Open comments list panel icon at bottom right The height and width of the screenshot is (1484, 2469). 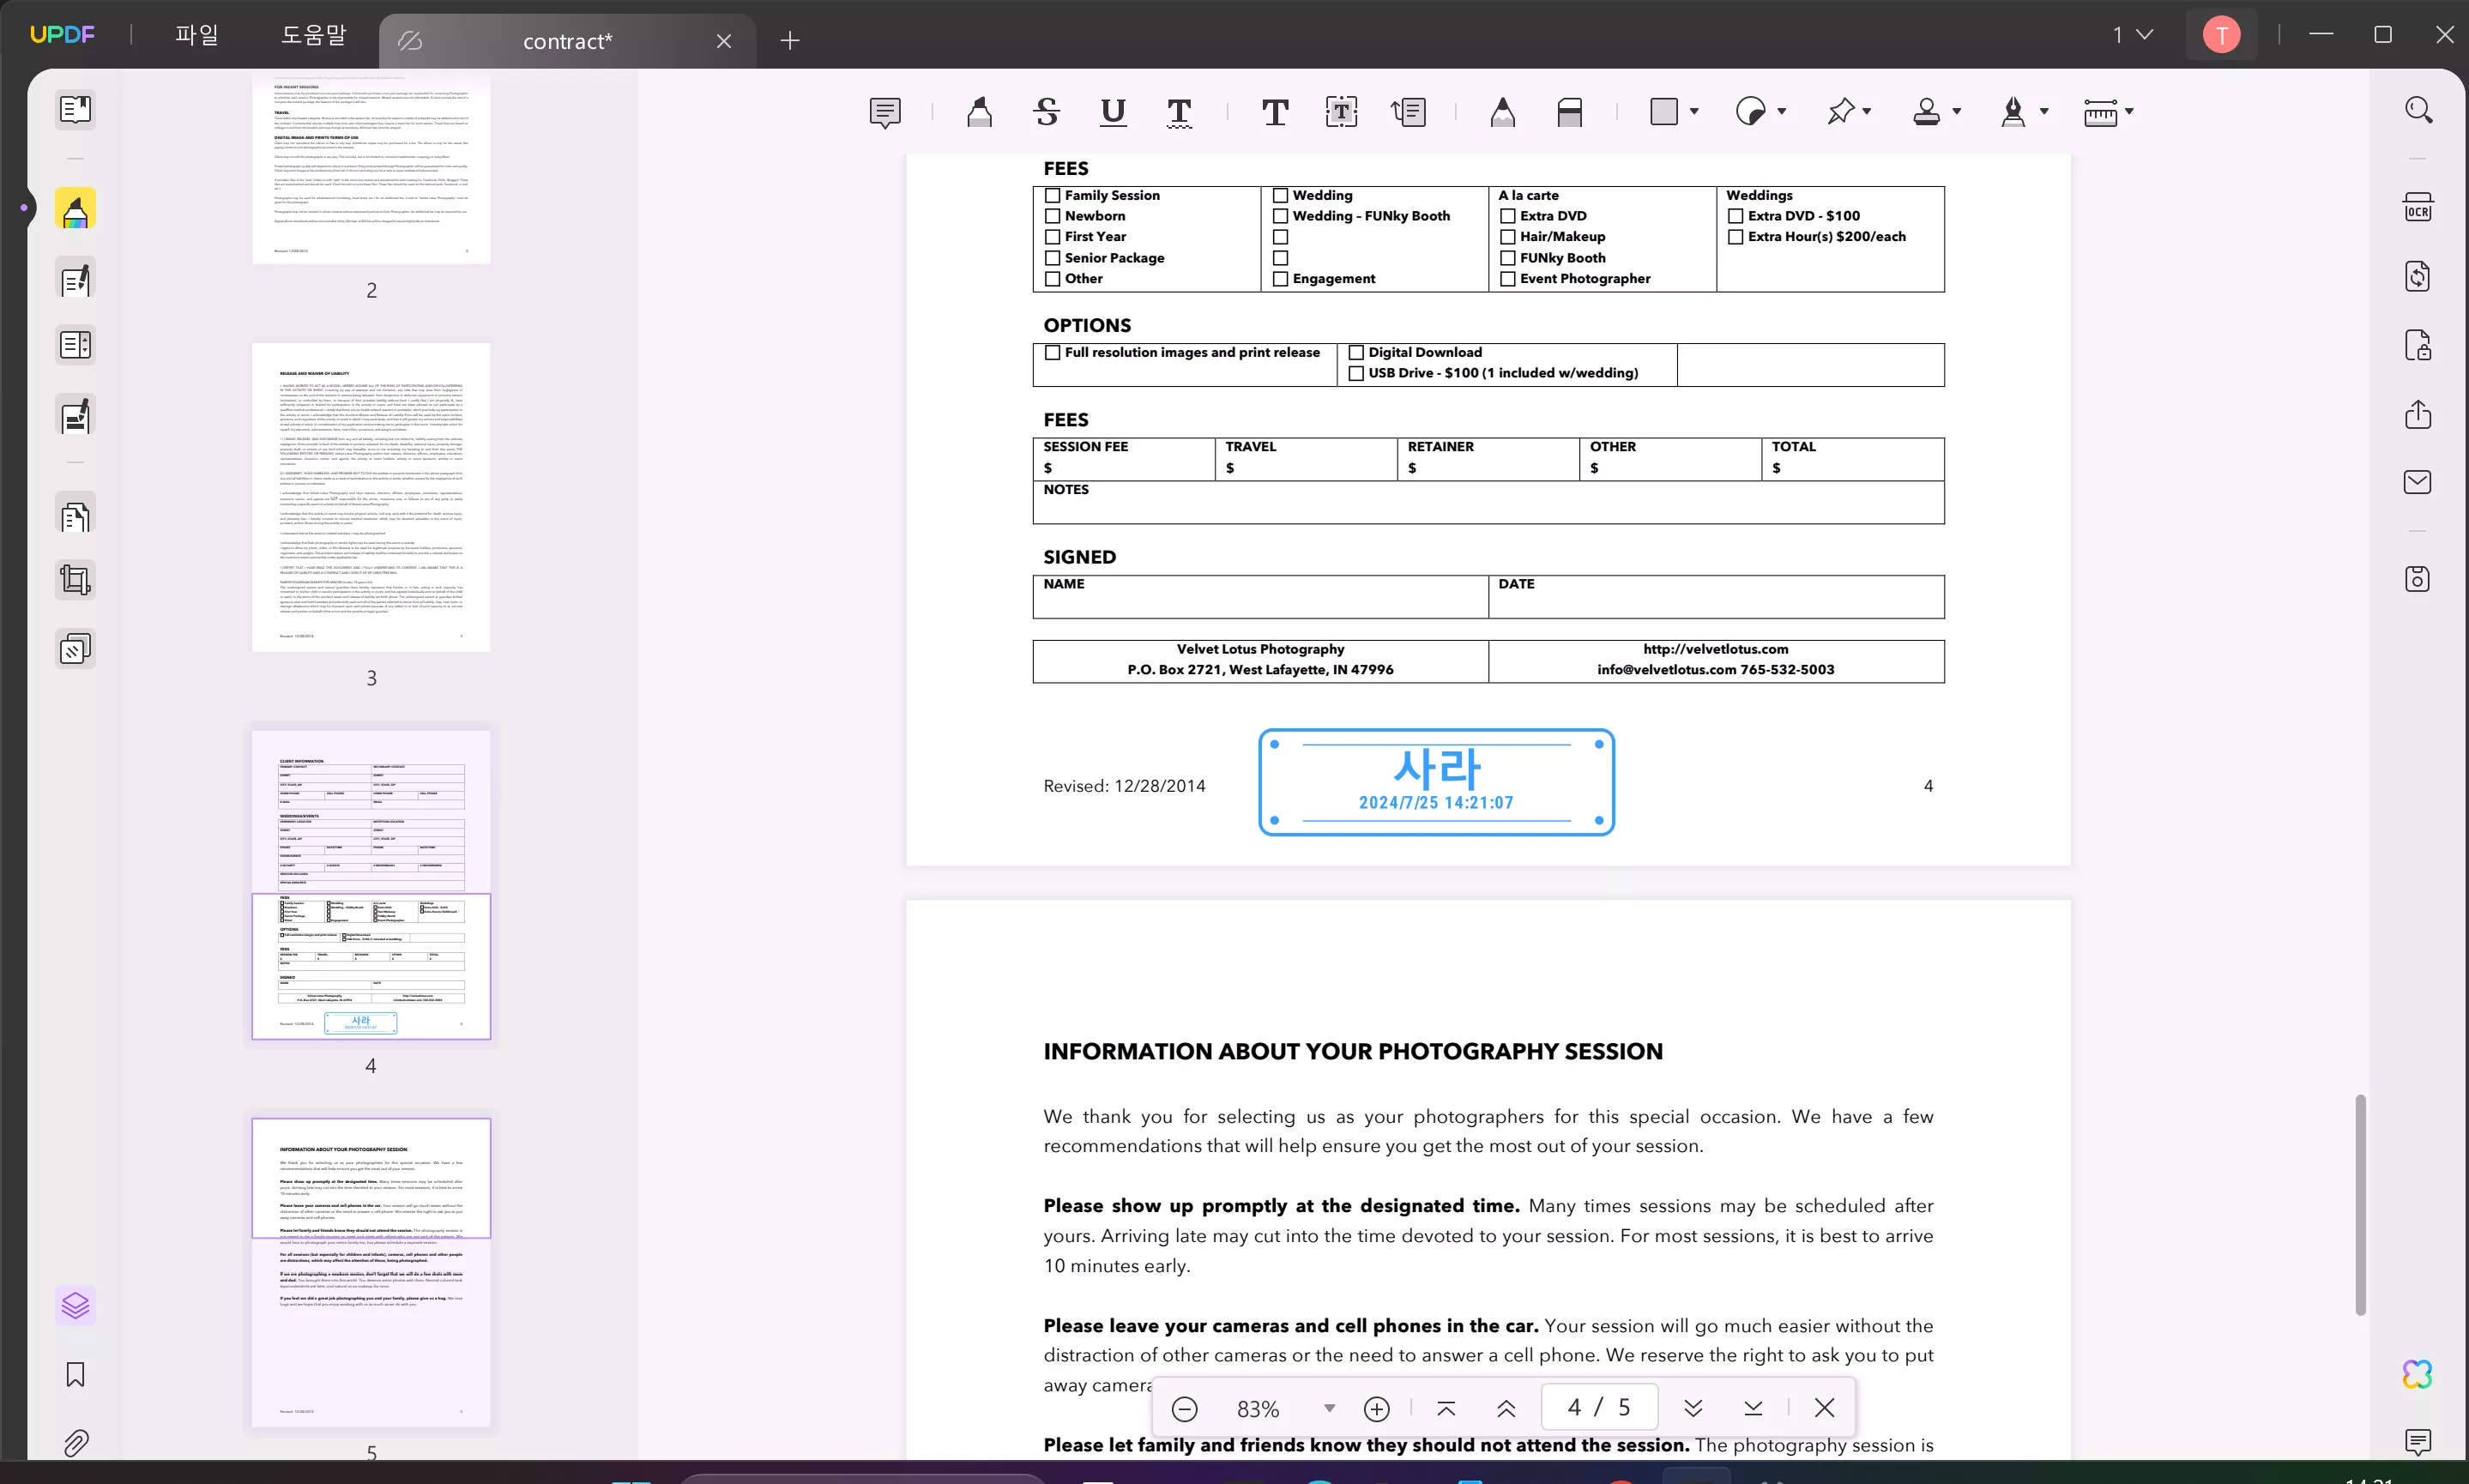(x=2418, y=1441)
